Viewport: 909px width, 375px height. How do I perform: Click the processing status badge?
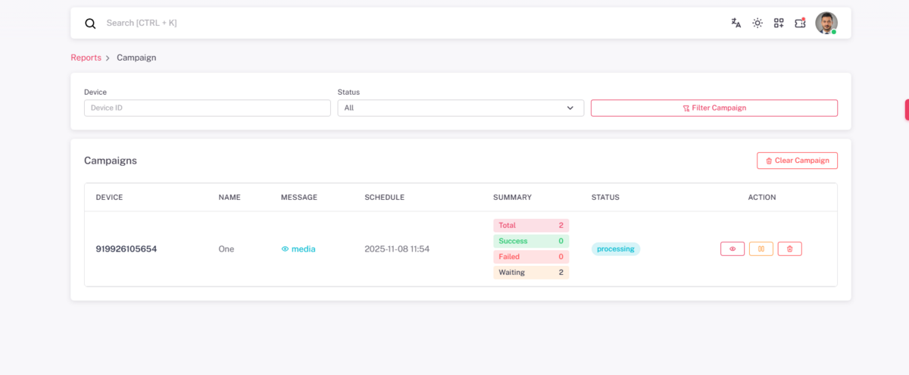(x=615, y=248)
